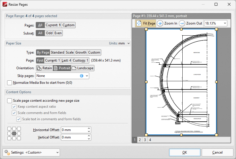Choose By Page paper size type
Viewport: 236px width, 159px height.
tap(43, 52)
